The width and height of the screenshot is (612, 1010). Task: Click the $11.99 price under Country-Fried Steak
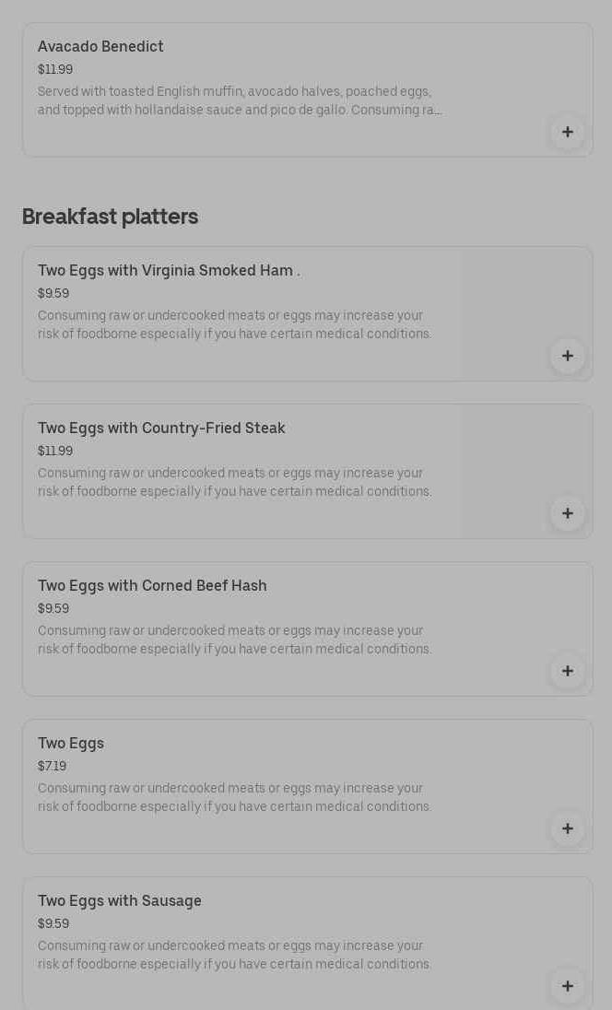click(55, 451)
